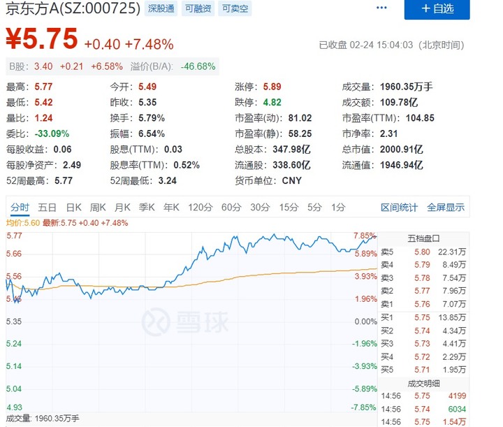This screenshot has height=427, width=503.
Task: Click the 换手 5.79% value
Action: click(152, 118)
